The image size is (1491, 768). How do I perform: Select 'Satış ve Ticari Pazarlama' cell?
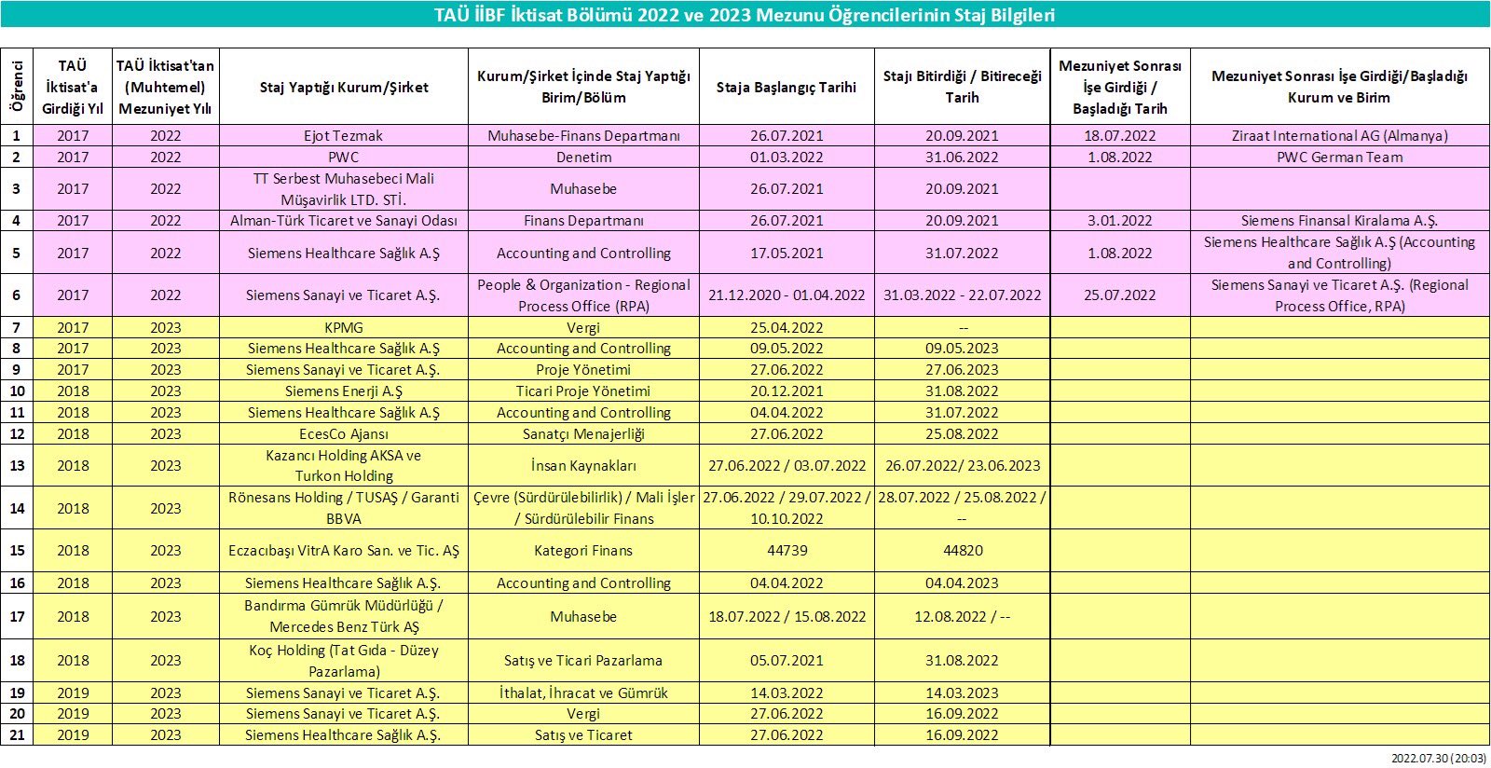point(583,660)
